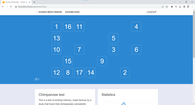Viewport: 195px width, 105px height.
Task: Click the Chimpanzee test heading
Action: point(51,95)
